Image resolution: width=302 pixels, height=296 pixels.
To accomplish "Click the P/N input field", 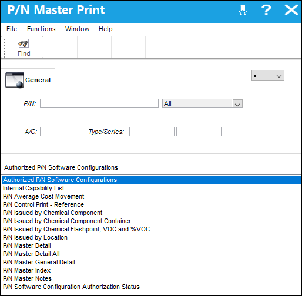I will (99, 103).
